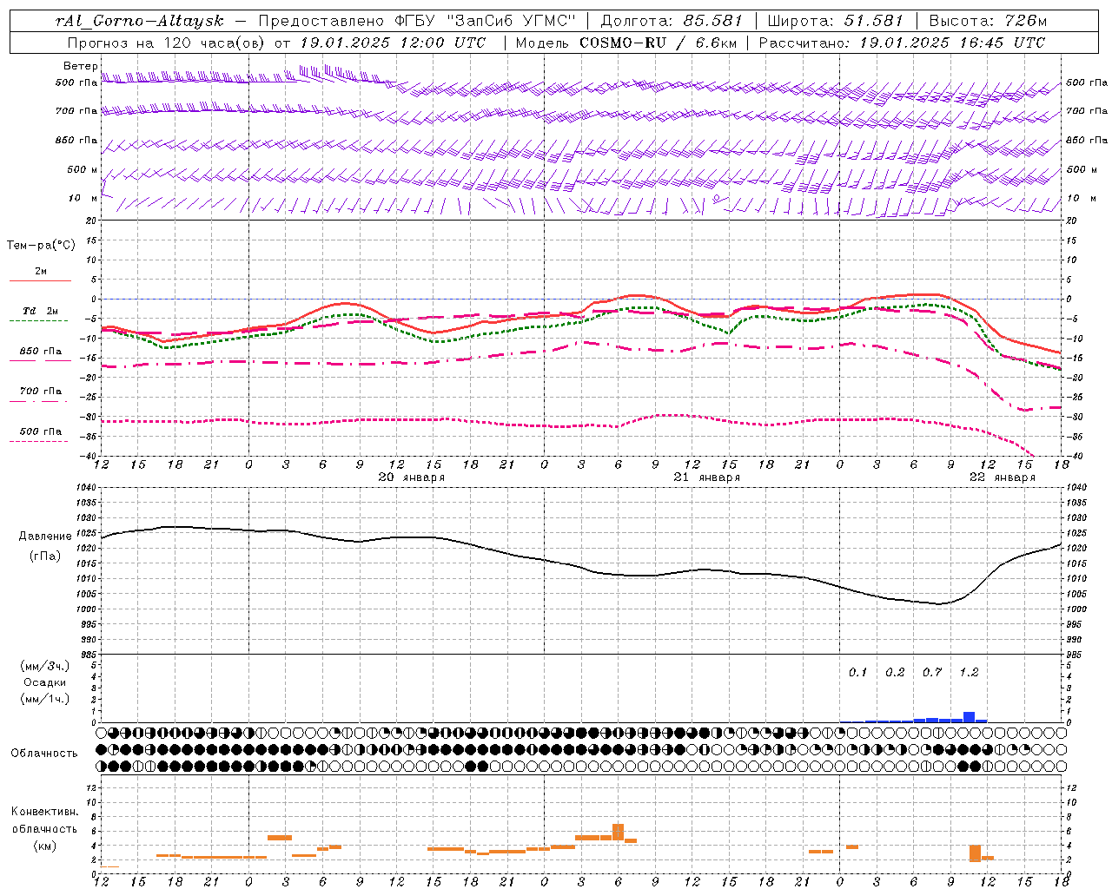This screenshot has height=889, width=1112.
Task: Select the Давление pressure panel label
Action: click(45, 536)
